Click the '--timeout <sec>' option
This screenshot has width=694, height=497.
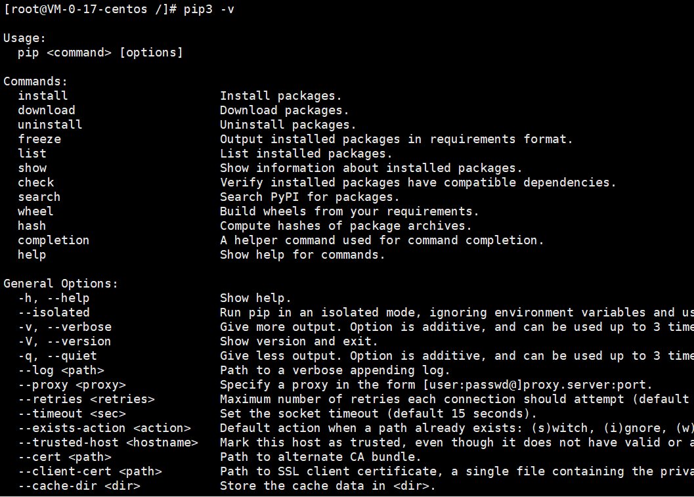coord(72,414)
